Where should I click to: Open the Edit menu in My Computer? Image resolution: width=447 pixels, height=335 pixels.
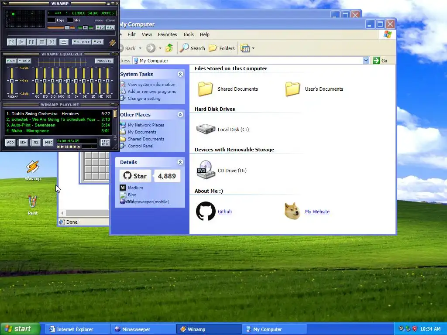pos(132,34)
